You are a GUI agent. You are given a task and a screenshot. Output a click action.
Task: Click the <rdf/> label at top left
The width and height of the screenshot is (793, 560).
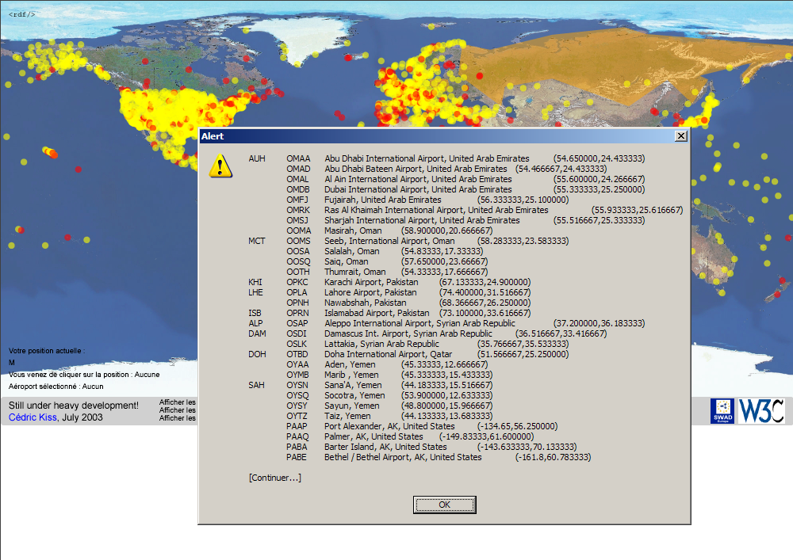pyautogui.click(x=22, y=13)
